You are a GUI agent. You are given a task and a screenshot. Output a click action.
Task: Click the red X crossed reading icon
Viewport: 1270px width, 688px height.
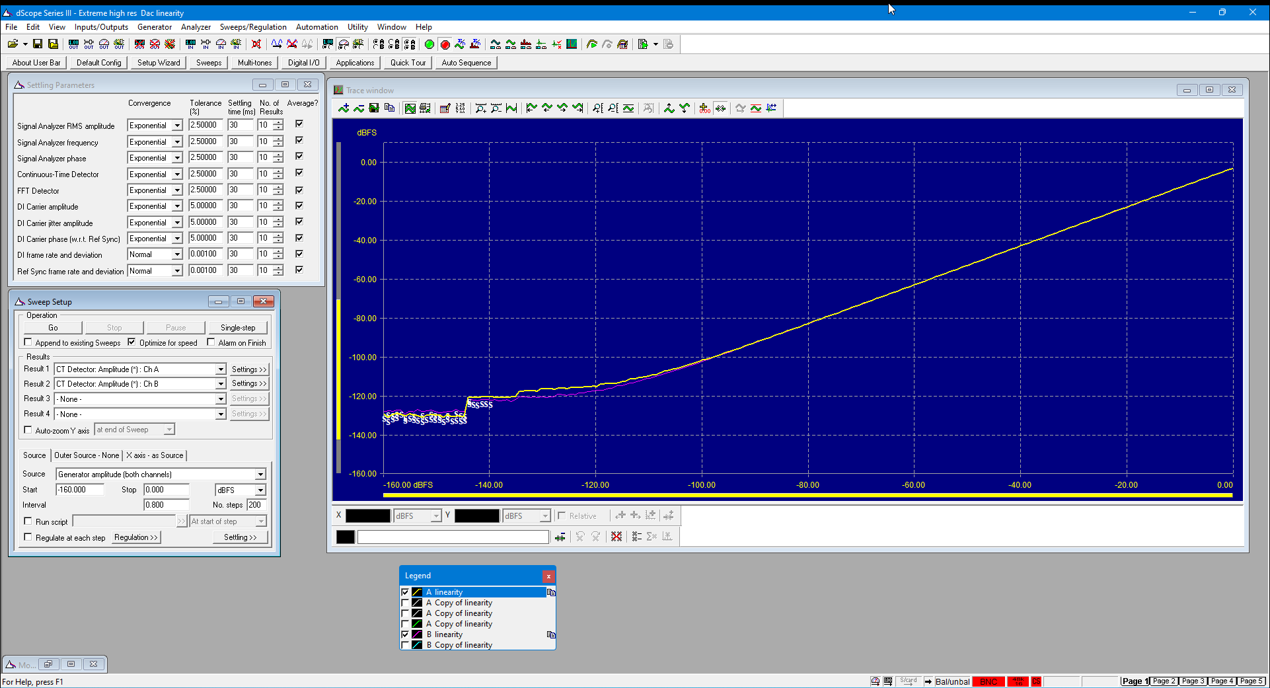(x=256, y=44)
